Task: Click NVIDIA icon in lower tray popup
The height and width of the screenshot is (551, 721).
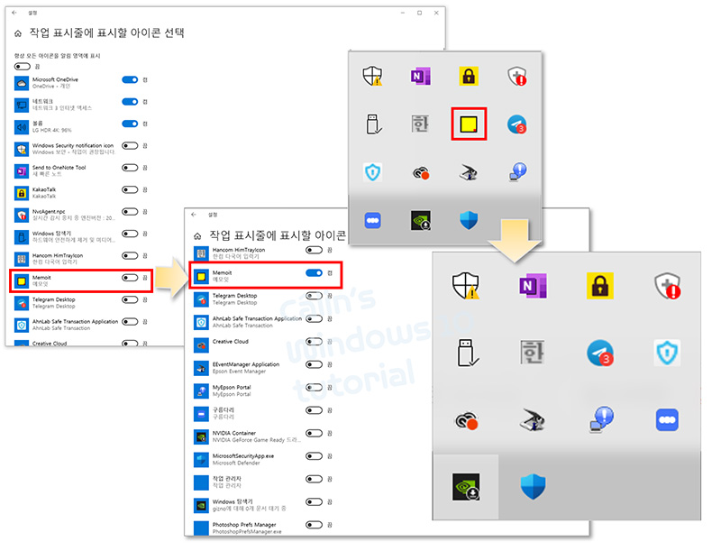Action: (466, 487)
